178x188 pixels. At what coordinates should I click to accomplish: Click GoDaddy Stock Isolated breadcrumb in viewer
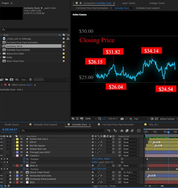[148, 8]
